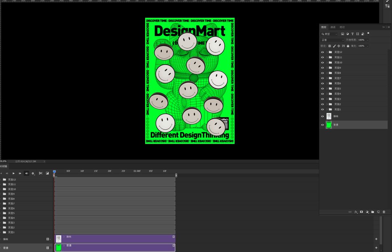Expand 笑脸11 group in Layers panel
Screen dimensions: 392x252
(327, 57)
